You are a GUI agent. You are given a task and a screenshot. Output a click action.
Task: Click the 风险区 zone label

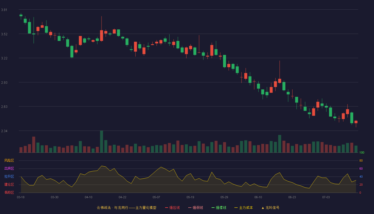(9, 160)
